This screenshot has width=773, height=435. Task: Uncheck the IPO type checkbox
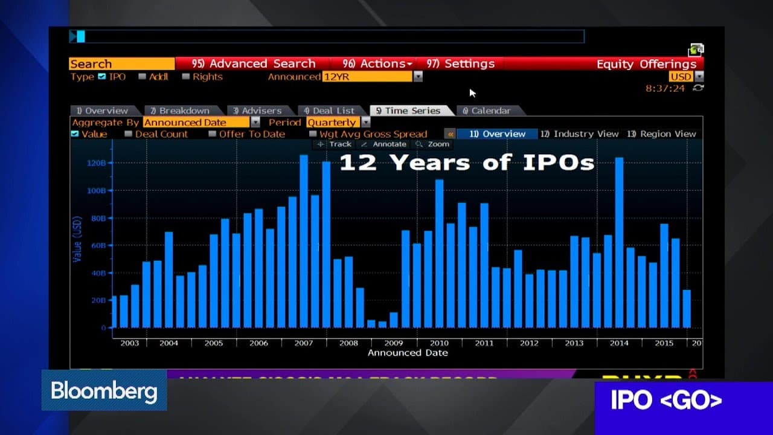pyautogui.click(x=101, y=77)
